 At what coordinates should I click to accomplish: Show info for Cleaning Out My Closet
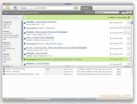pyautogui.click(x=129, y=23)
